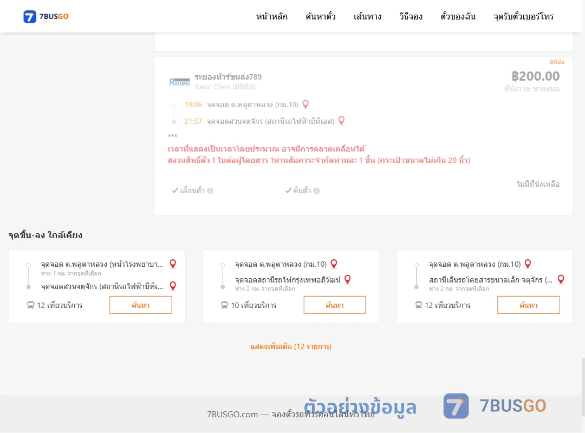Click info icon next to คืนตั๋ว
This screenshot has width=585, height=433.
coord(317,191)
